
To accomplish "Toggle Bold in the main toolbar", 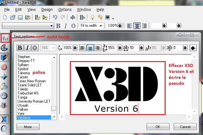I will tap(58, 26).
